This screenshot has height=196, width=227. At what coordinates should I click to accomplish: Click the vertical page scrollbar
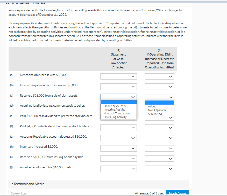225,98
